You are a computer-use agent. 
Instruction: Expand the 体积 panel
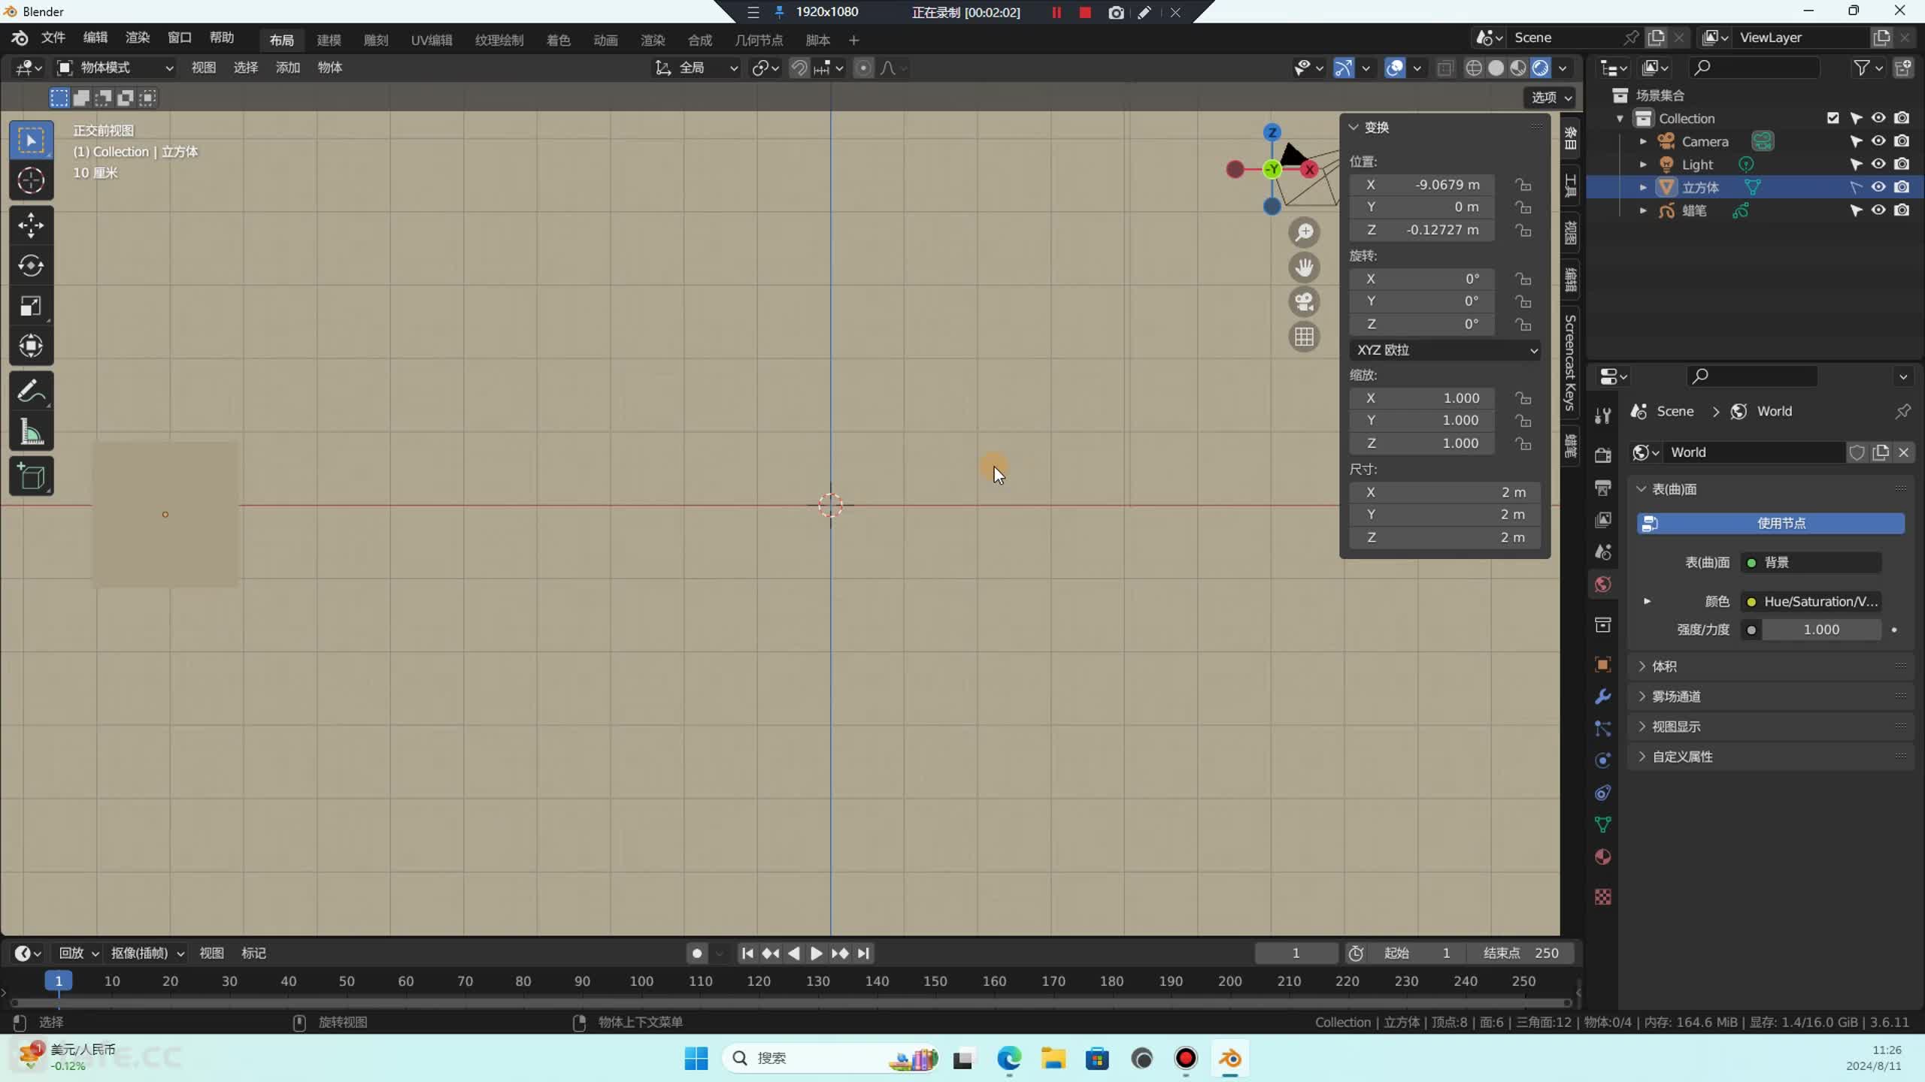tap(1771, 666)
